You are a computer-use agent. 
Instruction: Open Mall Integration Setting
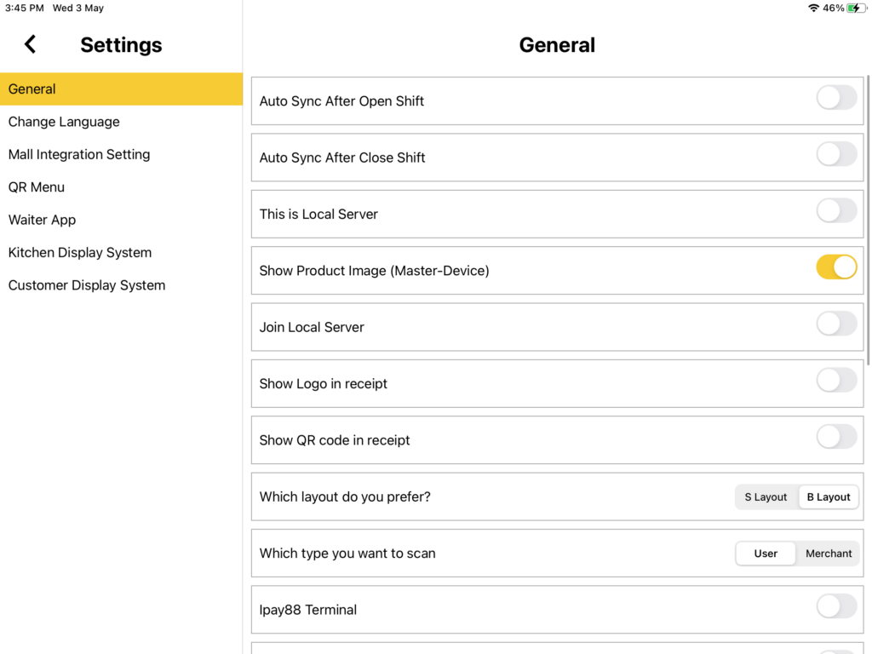click(79, 154)
